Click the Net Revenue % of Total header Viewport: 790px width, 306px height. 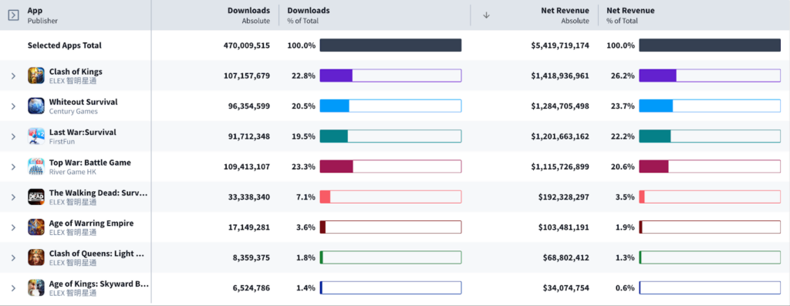click(630, 15)
